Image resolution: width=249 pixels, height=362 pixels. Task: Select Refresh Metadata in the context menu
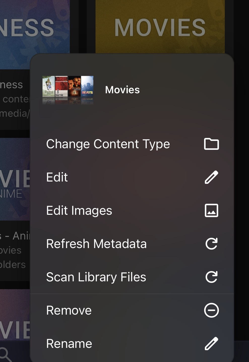click(x=96, y=244)
